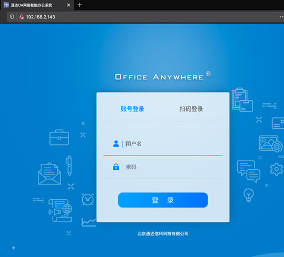Click the shield tracking protection icon
The image size is (284, 257).
tap(12, 17)
